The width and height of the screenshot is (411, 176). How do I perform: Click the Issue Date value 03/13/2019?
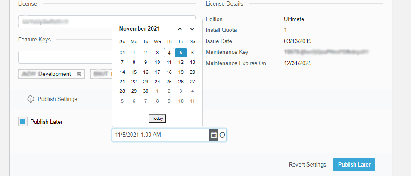298,41
